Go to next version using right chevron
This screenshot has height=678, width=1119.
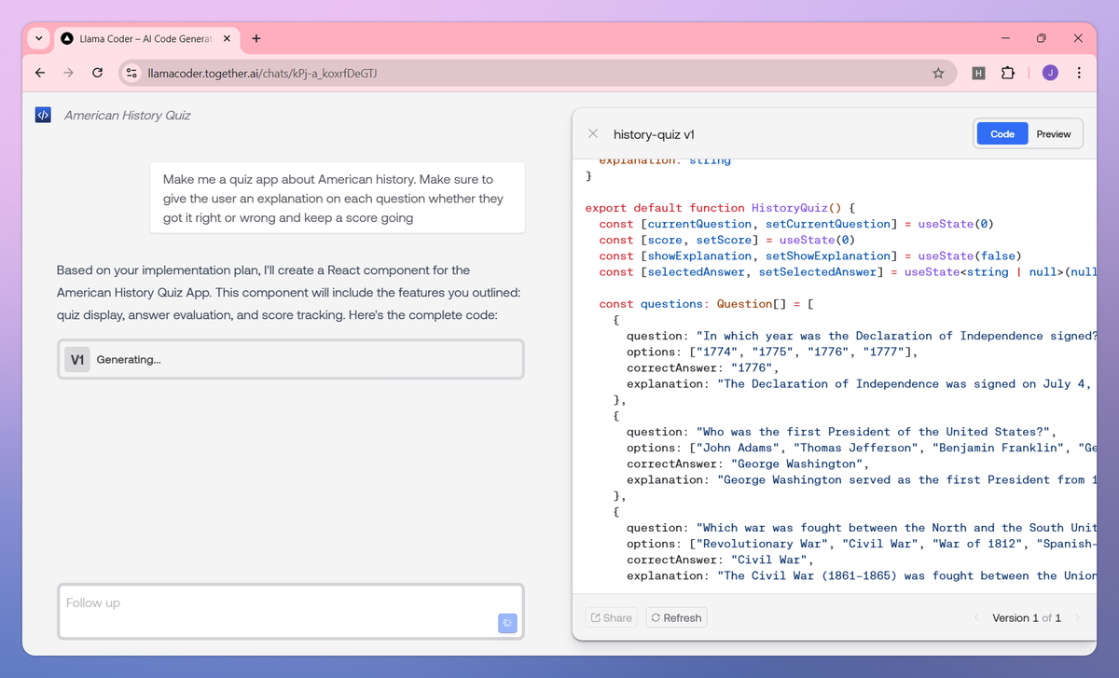[x=1078, y=617]
